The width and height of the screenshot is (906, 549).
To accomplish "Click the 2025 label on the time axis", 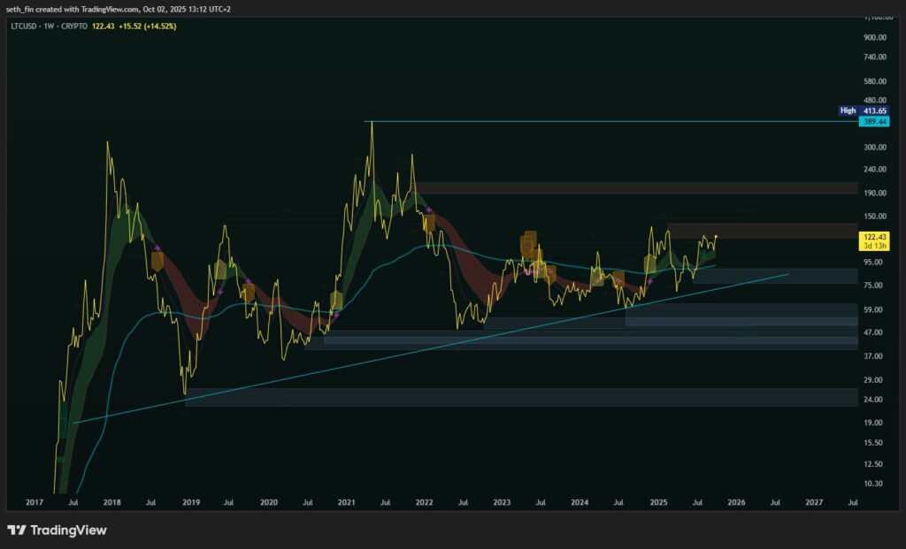I will click(x=658, y=502).
